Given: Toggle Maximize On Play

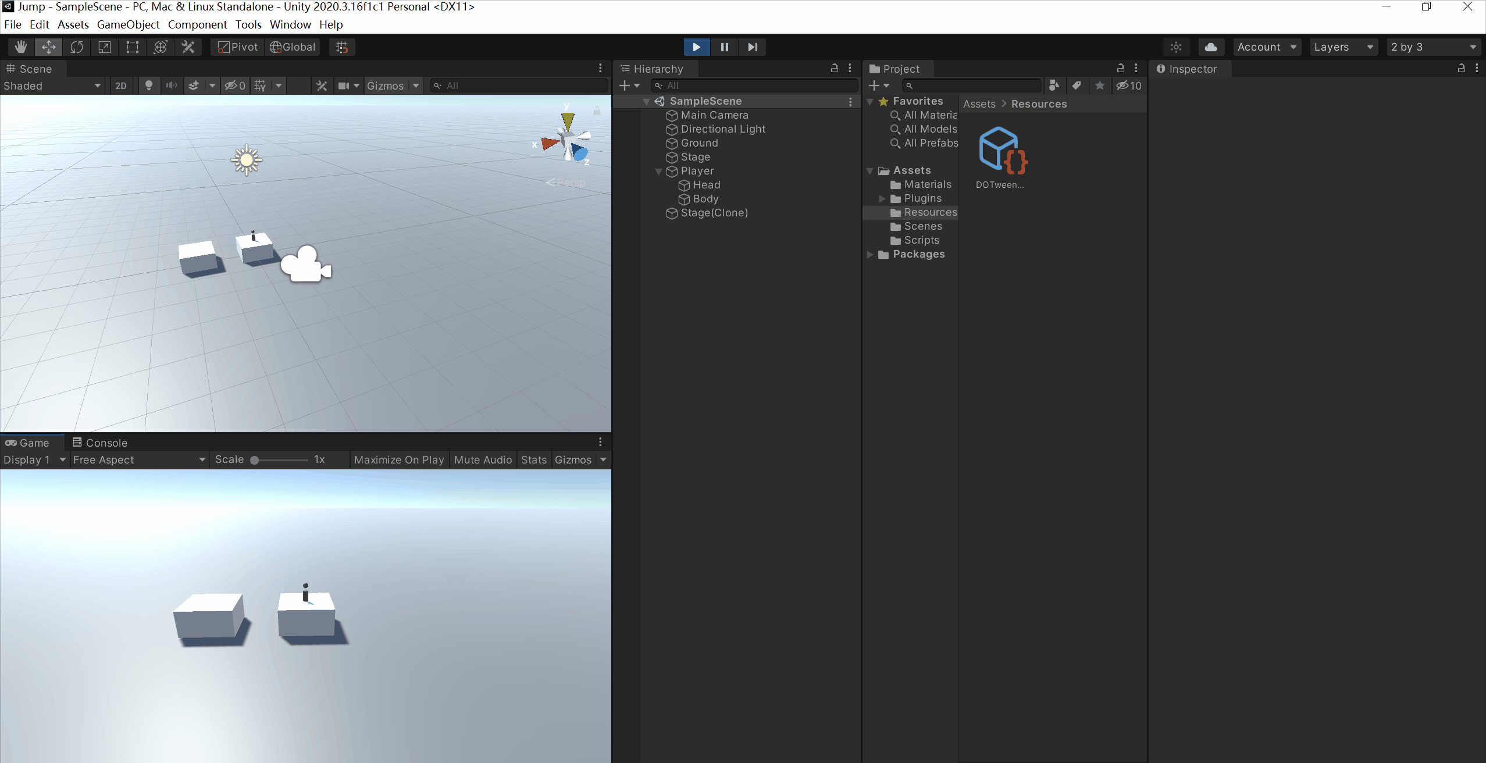Looking at the screenshot, I should point(399,459).
